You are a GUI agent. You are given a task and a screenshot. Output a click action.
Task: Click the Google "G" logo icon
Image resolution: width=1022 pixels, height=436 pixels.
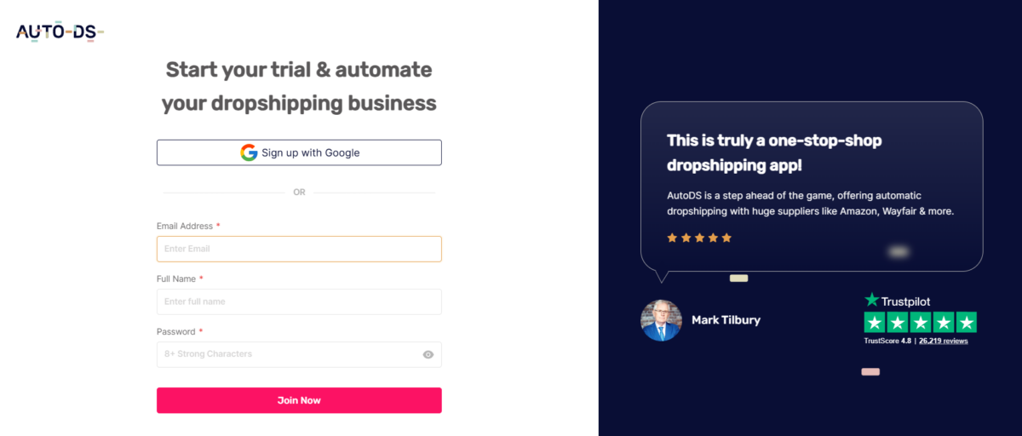pos(249,152)
